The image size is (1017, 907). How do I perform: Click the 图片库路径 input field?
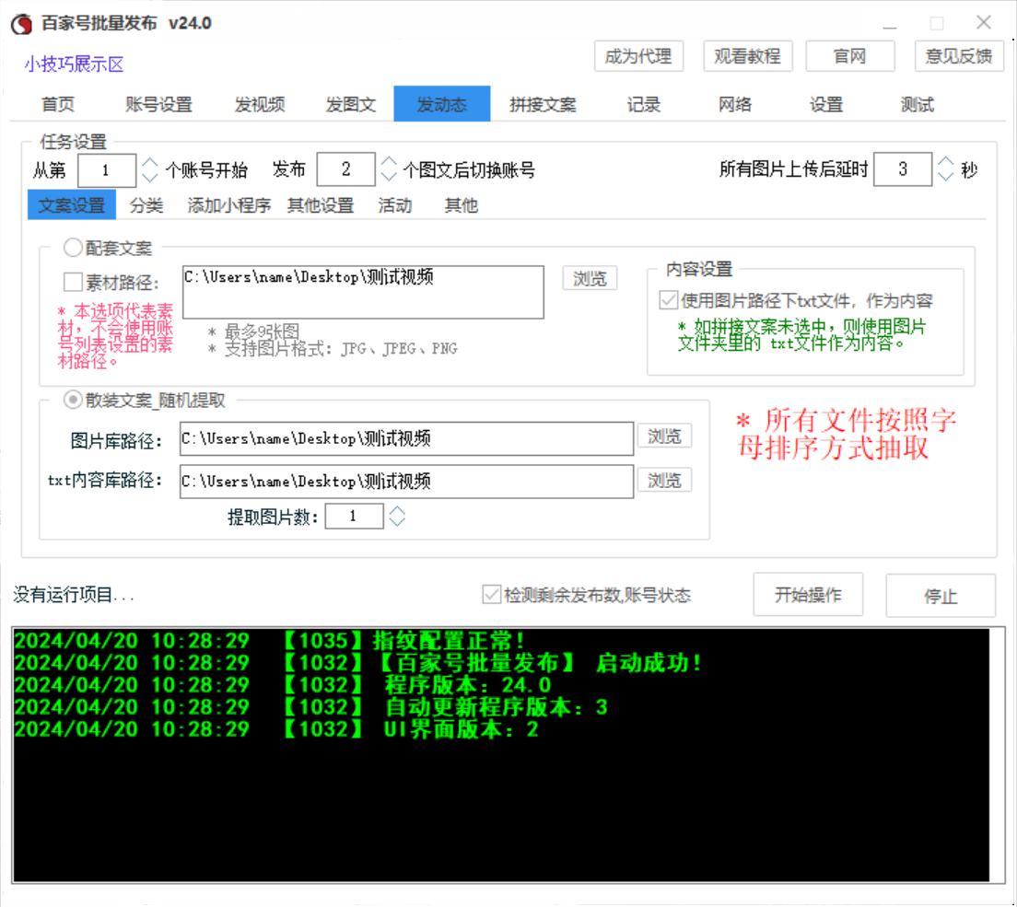tap(406, 439)
